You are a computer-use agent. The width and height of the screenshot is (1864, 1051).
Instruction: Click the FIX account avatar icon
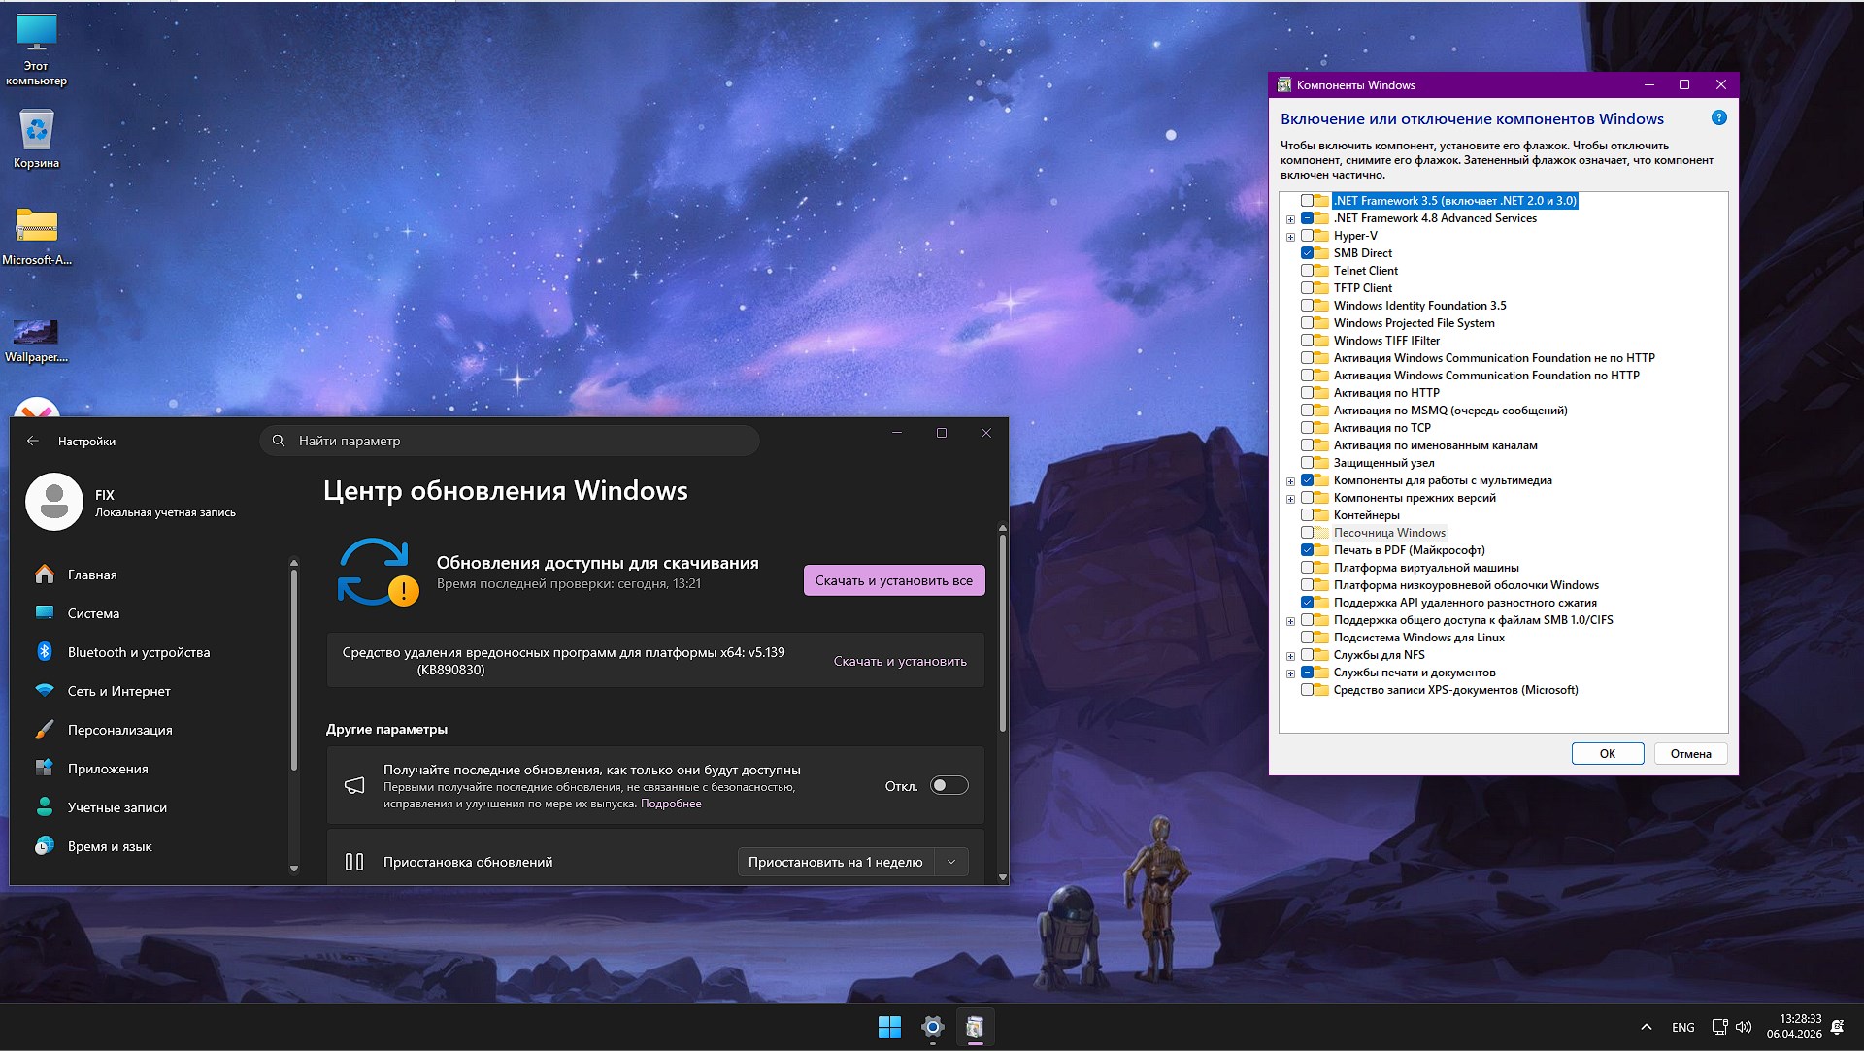pos(53,502)
